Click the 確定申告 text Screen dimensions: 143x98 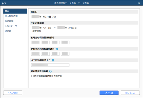[37, 31]
